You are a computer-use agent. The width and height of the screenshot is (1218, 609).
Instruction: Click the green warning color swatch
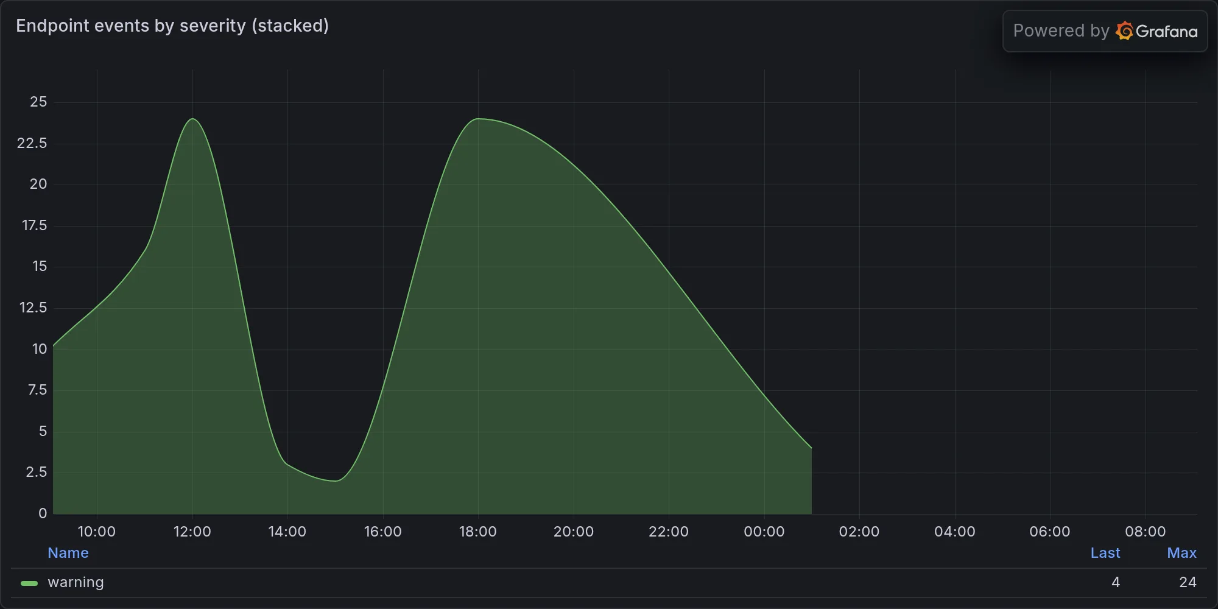(x=29, y=583)
